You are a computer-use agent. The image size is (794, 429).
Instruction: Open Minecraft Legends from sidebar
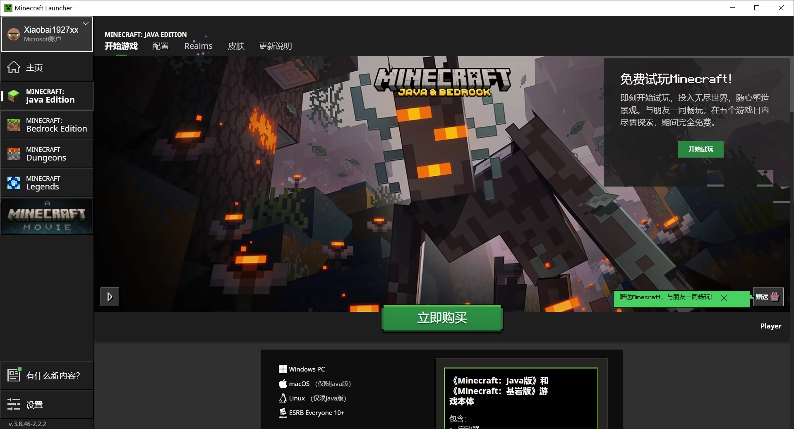point(47,183)
